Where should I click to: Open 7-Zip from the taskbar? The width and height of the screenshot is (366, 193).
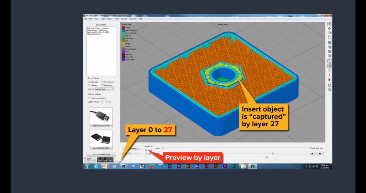(x=142, y=166)
